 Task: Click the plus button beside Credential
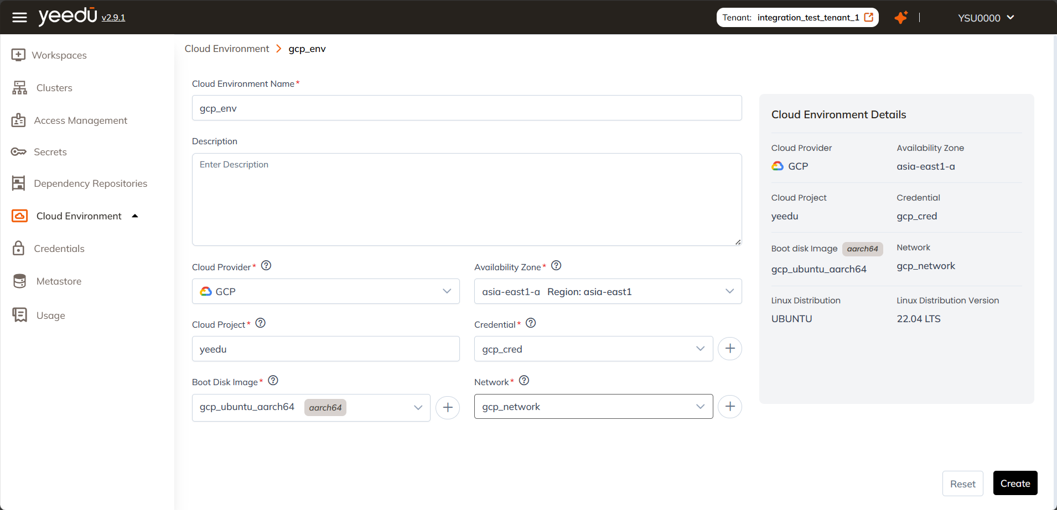(x=729, y=349)
